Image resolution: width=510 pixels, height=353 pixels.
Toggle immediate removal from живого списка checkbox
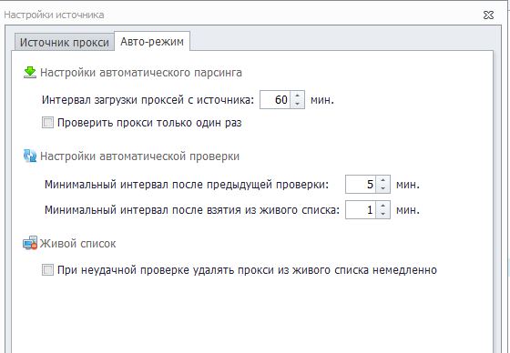(47, 270)
